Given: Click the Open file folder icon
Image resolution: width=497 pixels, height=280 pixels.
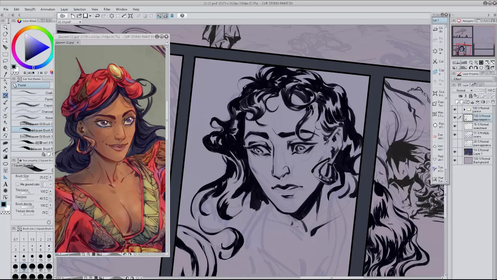Looking at the screenshot, I should coord(79,16).
